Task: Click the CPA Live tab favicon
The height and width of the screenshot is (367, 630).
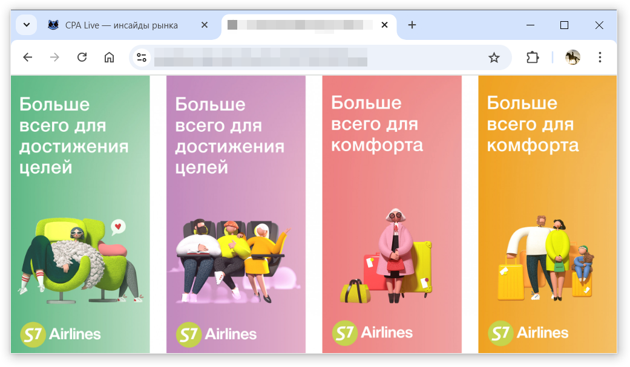Action: (53, 25)
